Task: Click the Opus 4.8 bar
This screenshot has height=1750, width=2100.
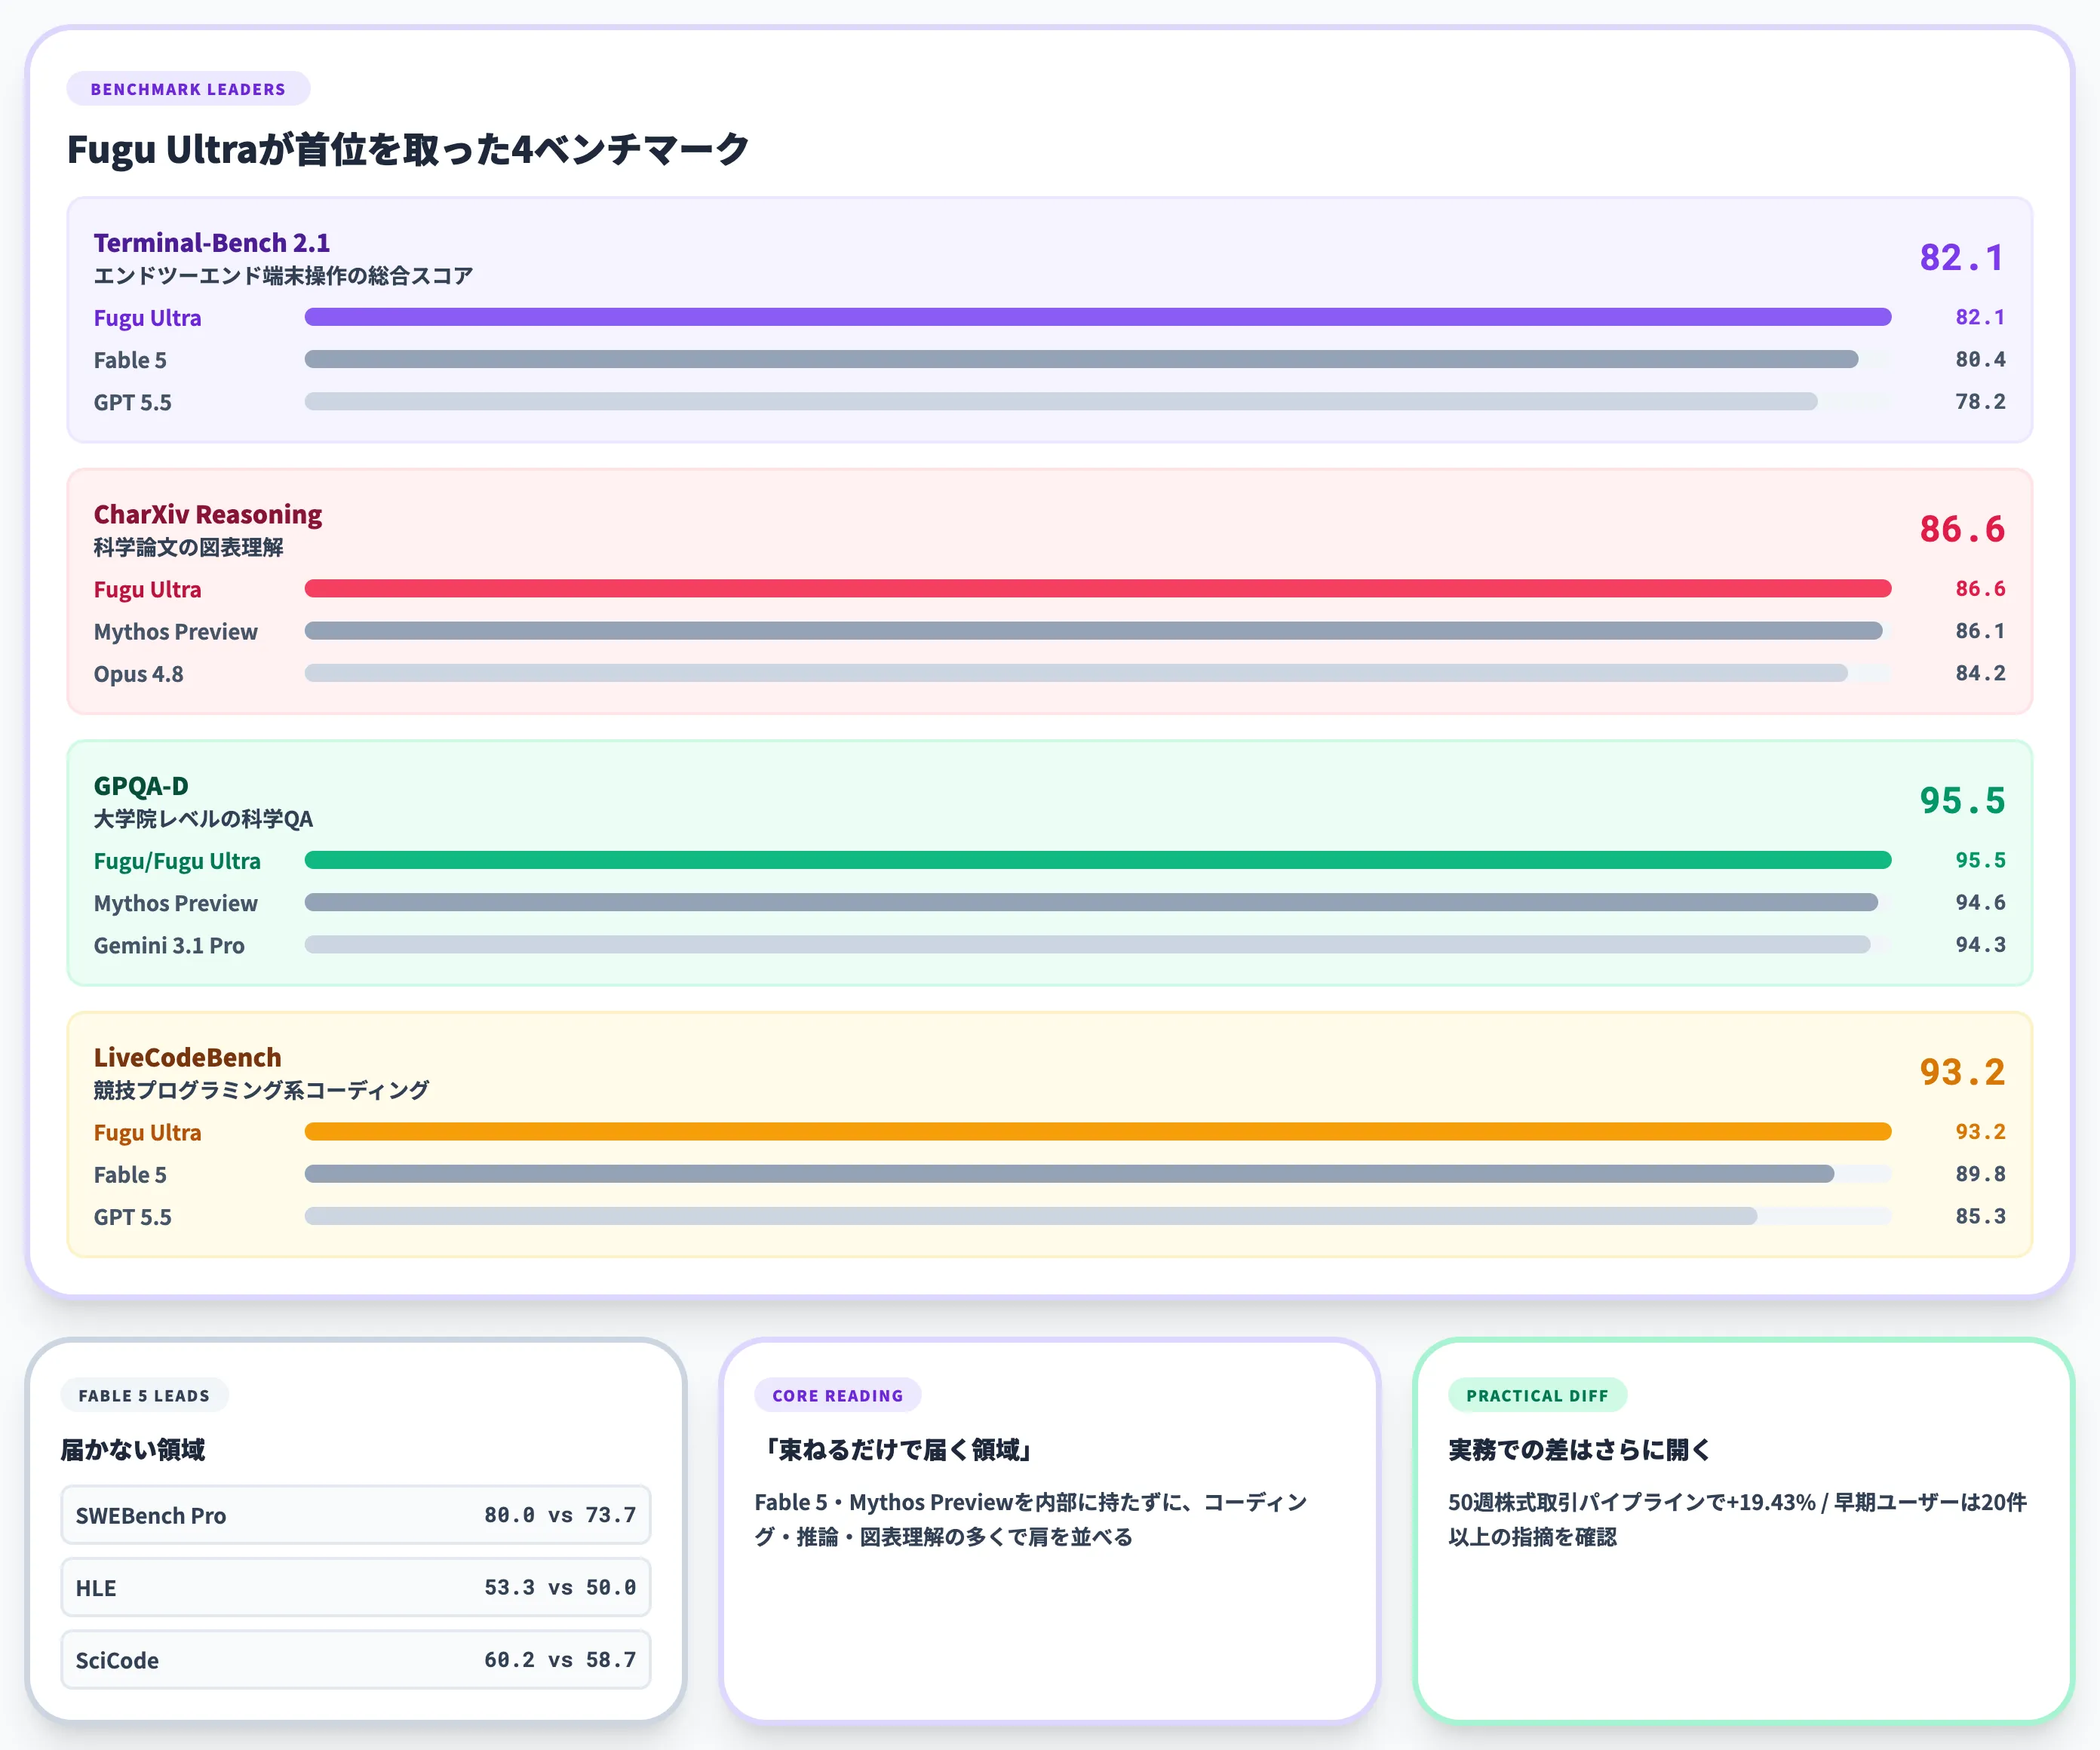Action: tap(1076, 673)
